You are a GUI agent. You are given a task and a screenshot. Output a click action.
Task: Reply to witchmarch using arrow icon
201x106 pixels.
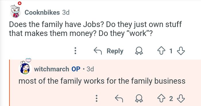click(x=119, y=99)
